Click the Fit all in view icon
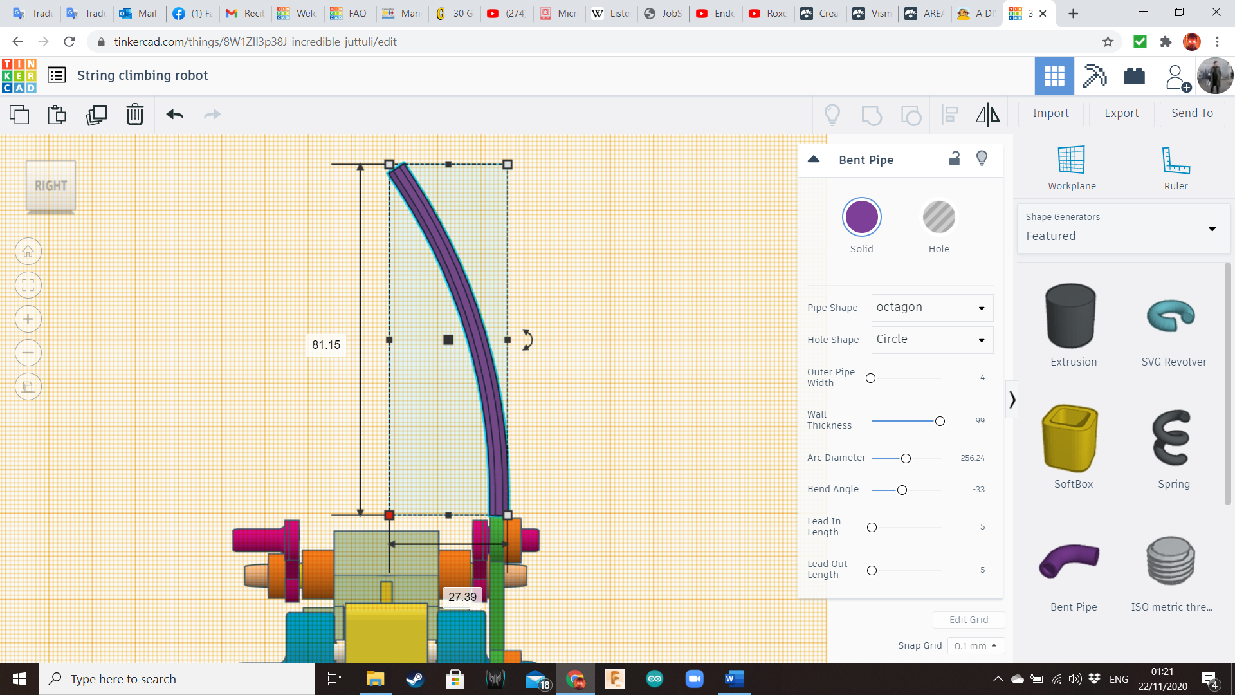 [28, 285]
